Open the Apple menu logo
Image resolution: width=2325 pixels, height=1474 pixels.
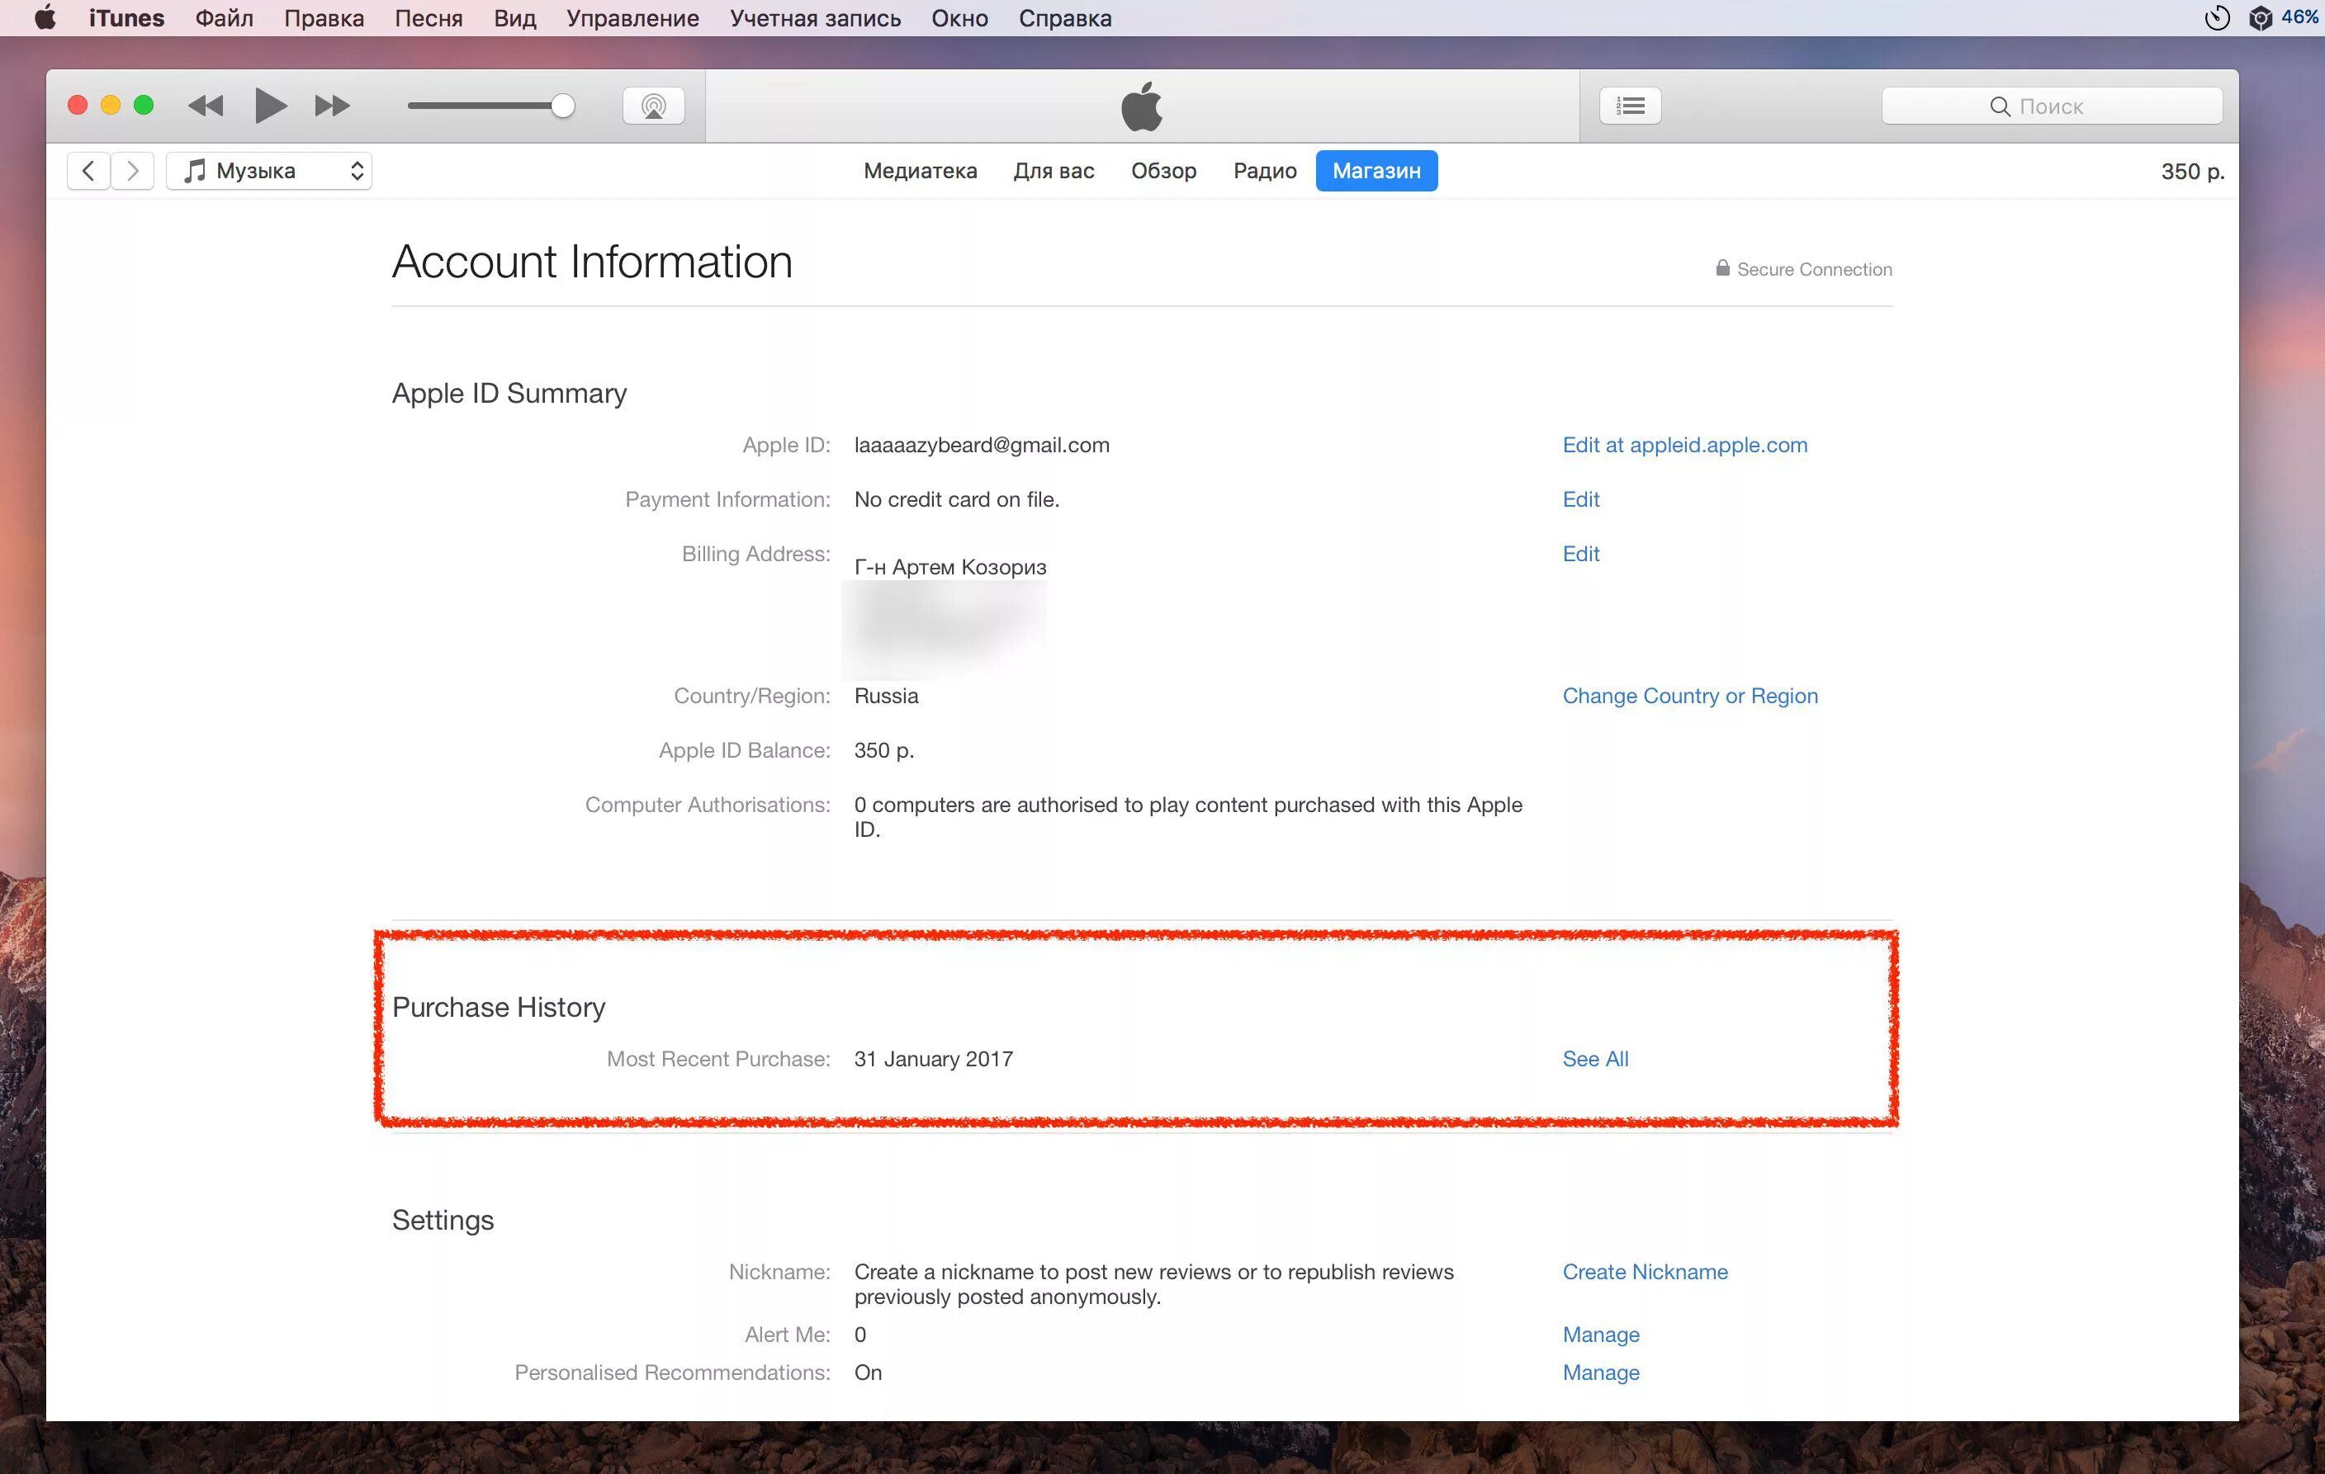[45, 17]
